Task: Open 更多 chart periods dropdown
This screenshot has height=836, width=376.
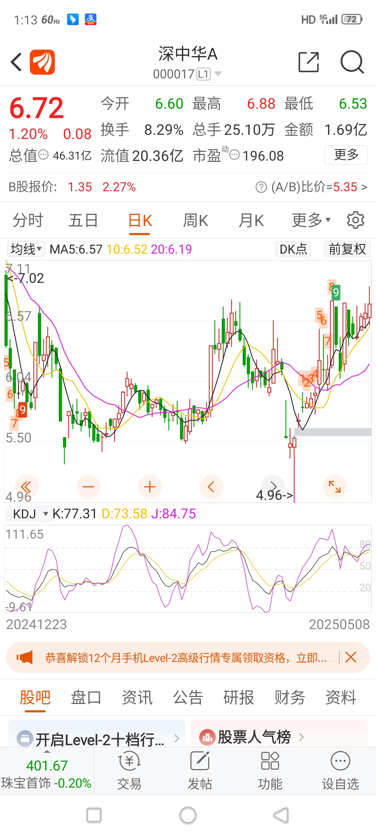Action: click(311, 220)
